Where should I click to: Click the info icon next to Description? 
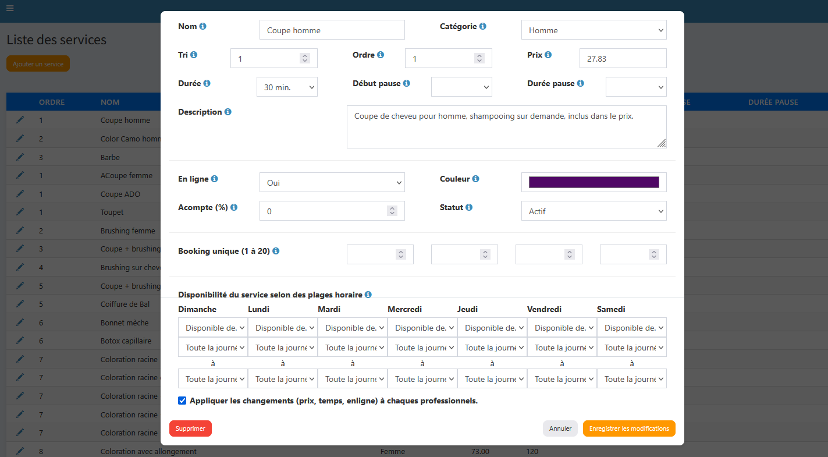(x=228, y=112)
